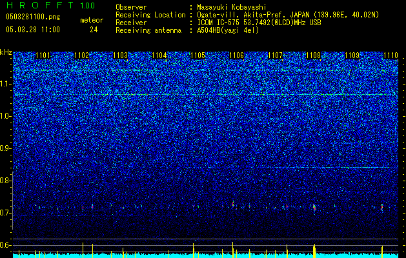The width and height of the screenshot is (406, 258).
Task: Click the name Masayuki Kobayashi
Action: (x=232, y=7)
